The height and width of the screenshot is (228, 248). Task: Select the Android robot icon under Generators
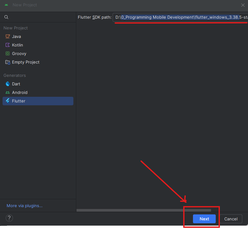8,92
